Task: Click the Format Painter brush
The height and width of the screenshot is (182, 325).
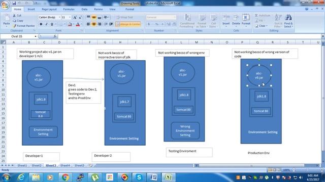Action: (14, 26)
